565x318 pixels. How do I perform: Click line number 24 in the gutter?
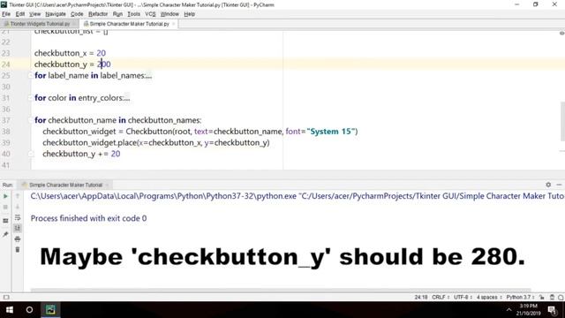point(6,64)
